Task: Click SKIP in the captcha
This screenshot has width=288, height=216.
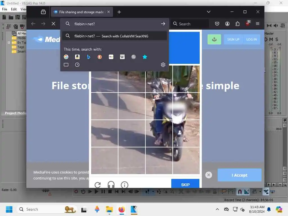Action: pos(185,184)
